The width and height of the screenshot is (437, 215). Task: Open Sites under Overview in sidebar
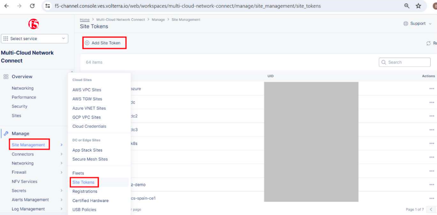pos(16,115)
